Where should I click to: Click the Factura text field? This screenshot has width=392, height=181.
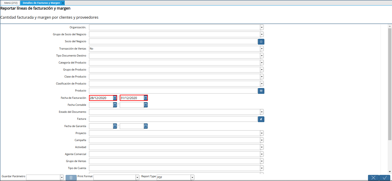pyautogui.click(x=173, y=119)
